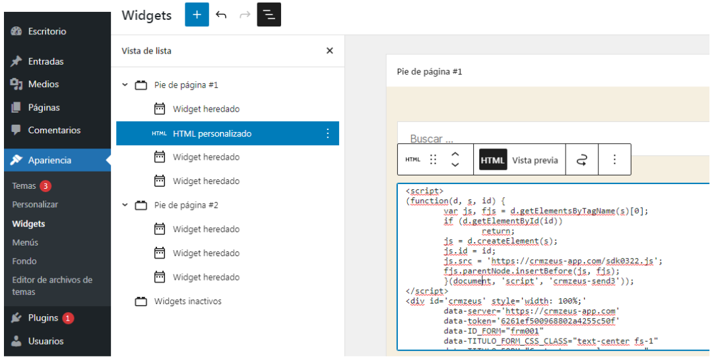Switch to HTML edit mode tab
Image resolution: width=714 pixels, height=357 pixels.
coord(492,160)
